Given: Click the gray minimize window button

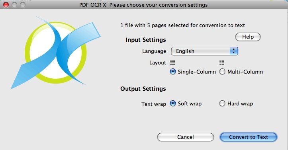Looking at the screenshot, I should [14, 5].
